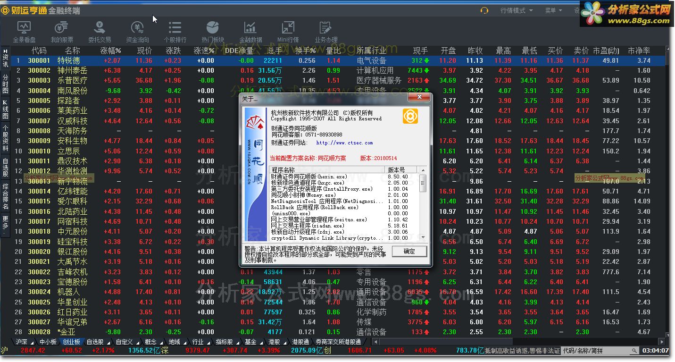Select 网上交易主程序 (xiadan.exe) list row
Viewport: 675px width, 362px height.
[344, 226]
